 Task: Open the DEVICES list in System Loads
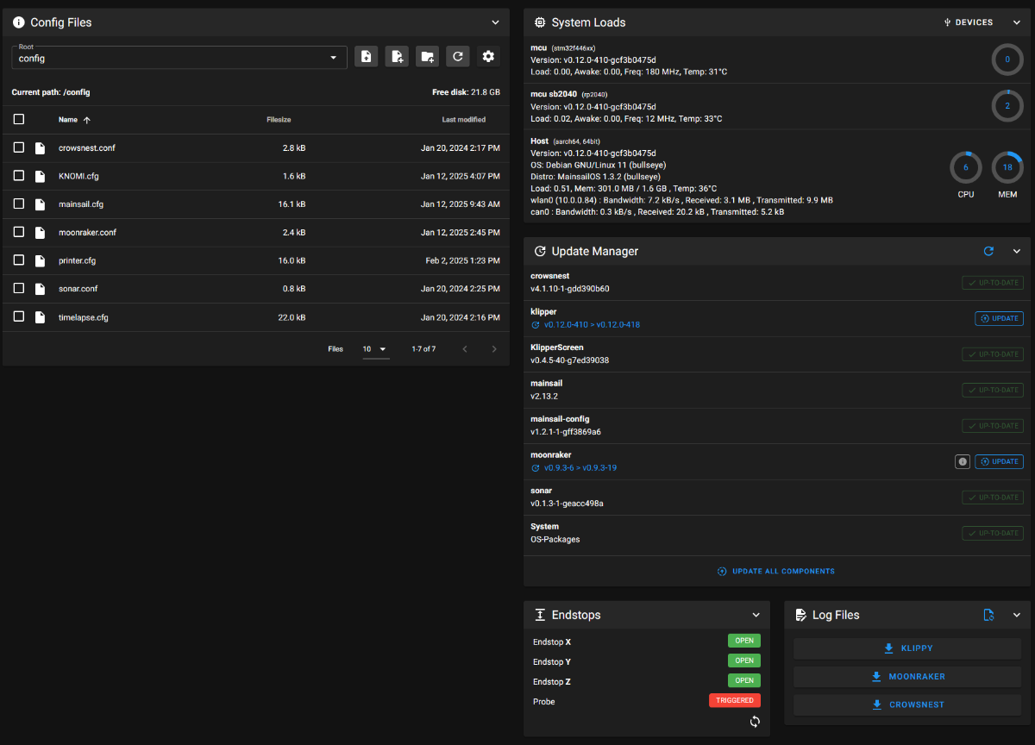tap(969, 22)
